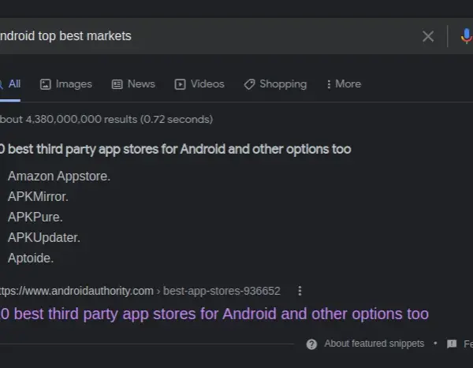Click the News tab newspaper icon
The width and height of the screenshot is (473, 368).
click(117, 84)
